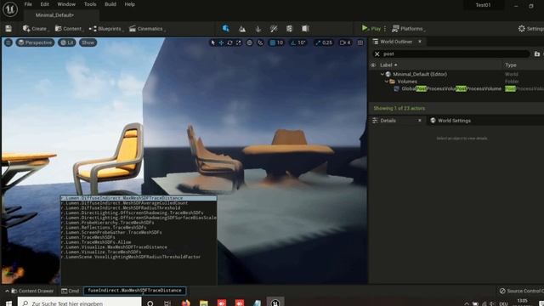Open Cinematics toolbar button

point(146,29)
